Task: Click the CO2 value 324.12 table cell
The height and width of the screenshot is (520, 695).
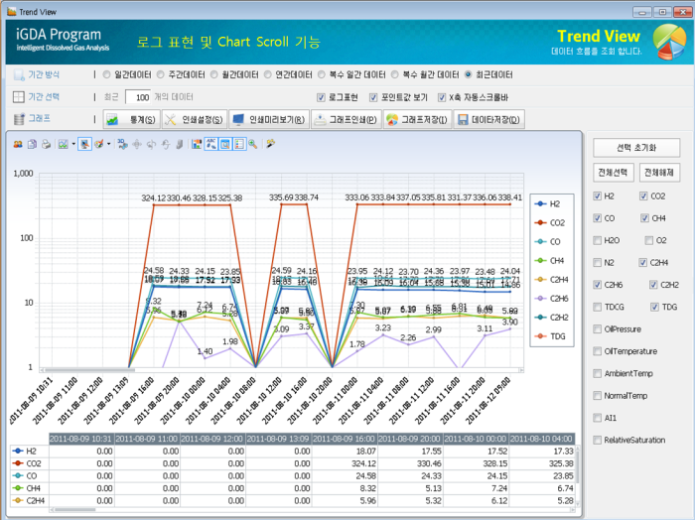Action: click(345, 463)
